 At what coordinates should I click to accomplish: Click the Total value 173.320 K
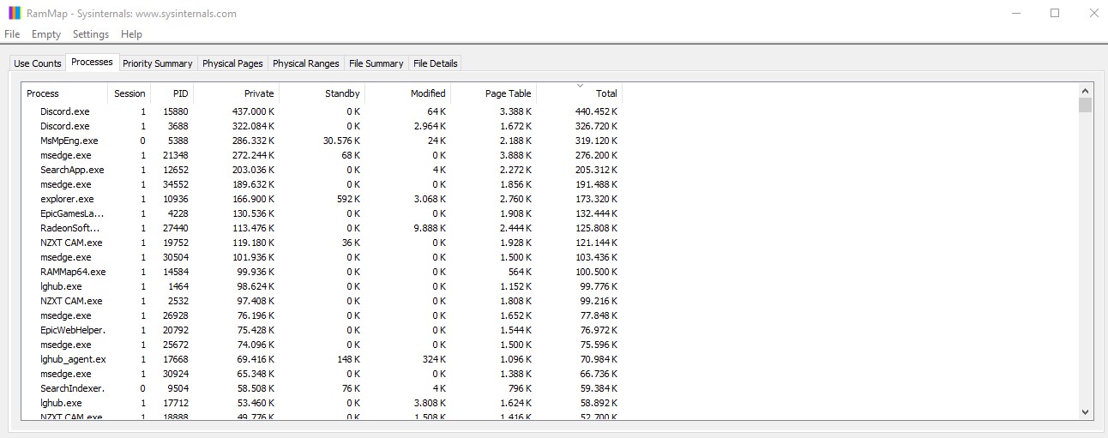point(596,199)
